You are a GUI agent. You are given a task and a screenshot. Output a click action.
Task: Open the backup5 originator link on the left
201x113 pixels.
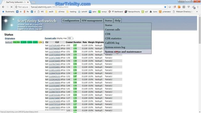coord(9,42)
